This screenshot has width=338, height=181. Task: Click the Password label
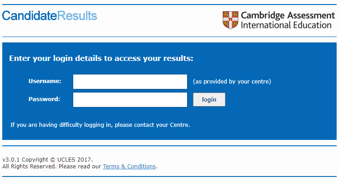[44, 99]
